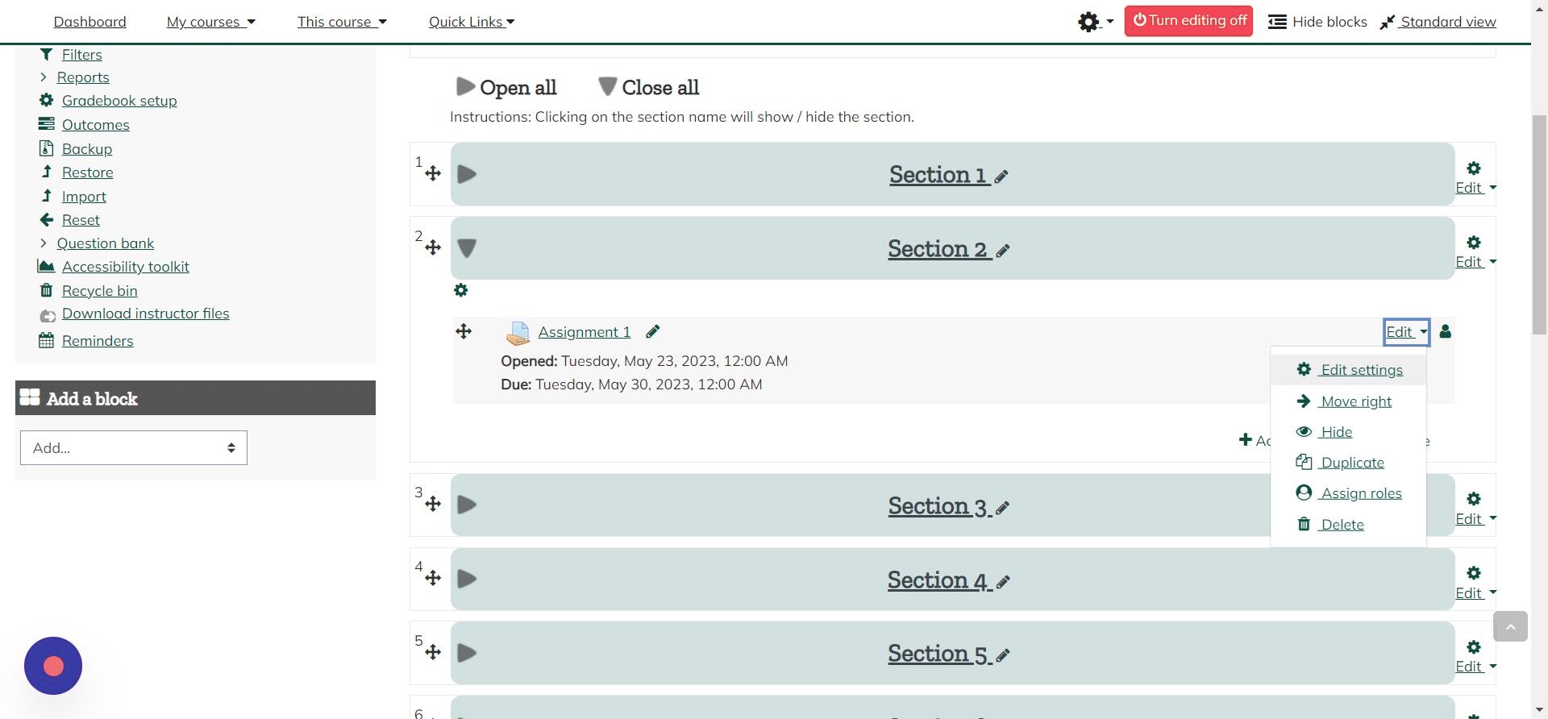Expand Section 1 with its triangle arrow
The image size is (1548, 719).
(467, 174)
